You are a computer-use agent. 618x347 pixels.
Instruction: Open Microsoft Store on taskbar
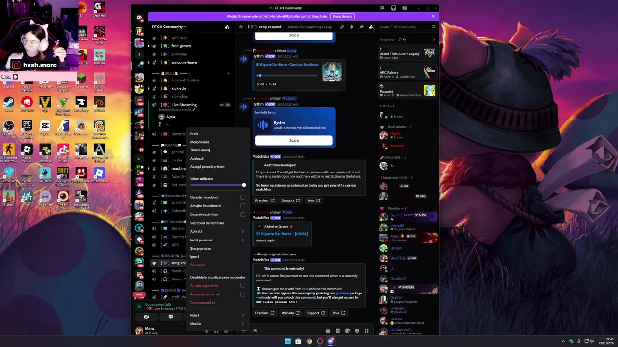pyautogui.click(x=298, y=341)
